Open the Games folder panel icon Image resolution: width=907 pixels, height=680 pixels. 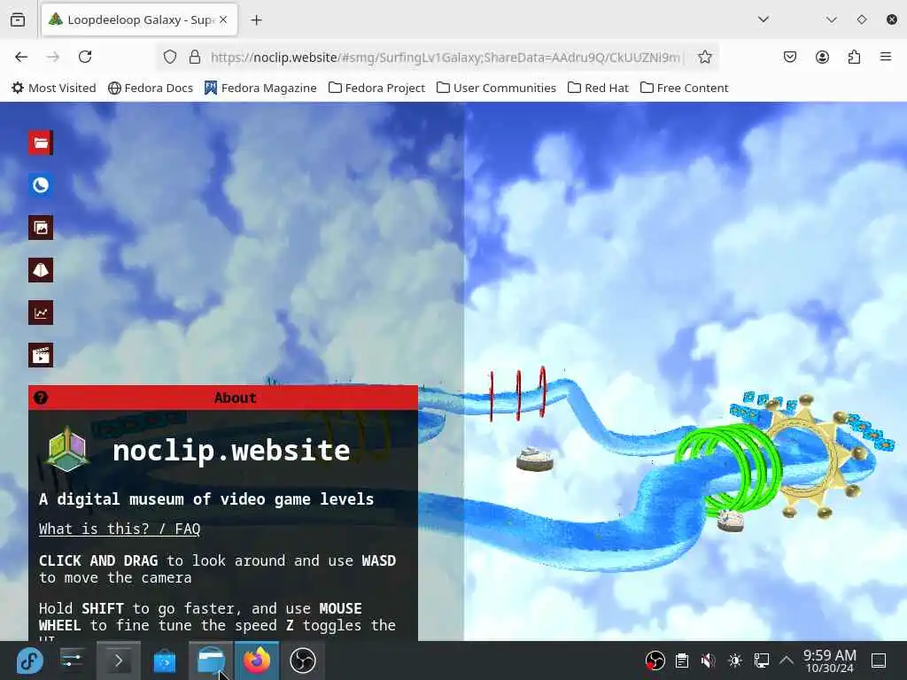(41, 143)
